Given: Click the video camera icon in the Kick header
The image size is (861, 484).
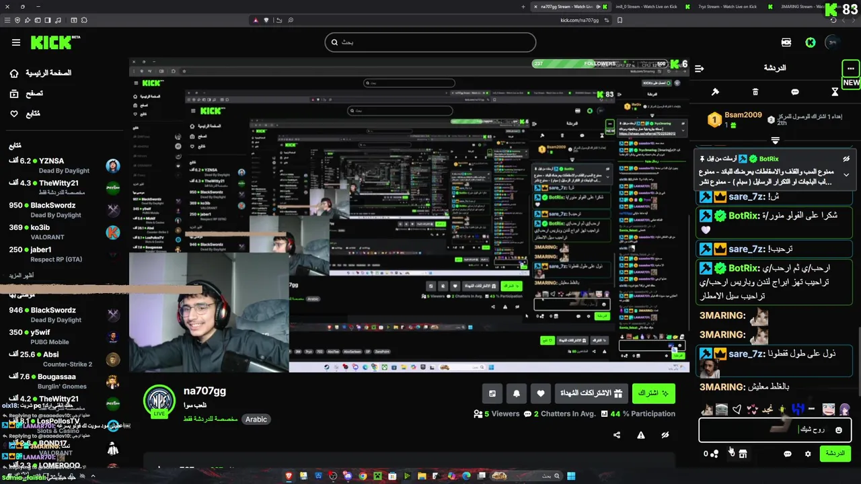Looking at the screenshot, I should pos(786,42).
